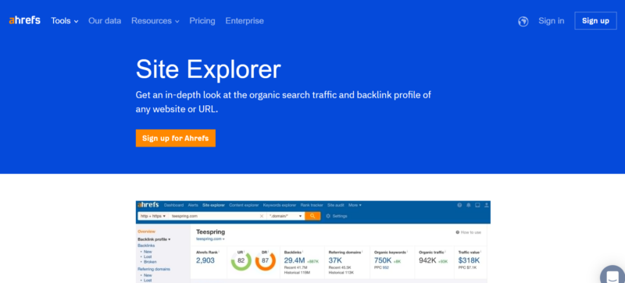Open the *.domain/* mode dropdown
This screenshot has height=283, width=625.
point(287,216)
